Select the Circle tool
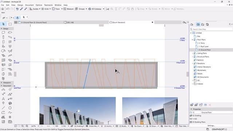Viewport: 233px width, 131px height. [10, 108]
